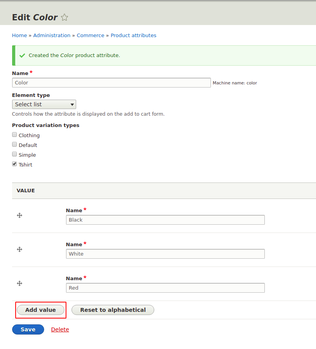Image resolution: width=316 pixels, height=349 pixels.
Task: Navigate to the Commerce breadcrumb
Action: (x=90, y=36)
